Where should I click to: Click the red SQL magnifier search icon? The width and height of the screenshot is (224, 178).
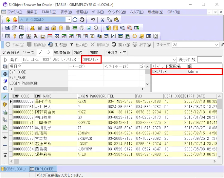129,28
